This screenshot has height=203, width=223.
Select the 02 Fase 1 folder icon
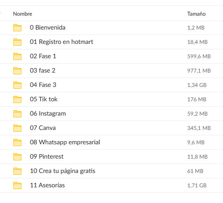click(17, 56)
